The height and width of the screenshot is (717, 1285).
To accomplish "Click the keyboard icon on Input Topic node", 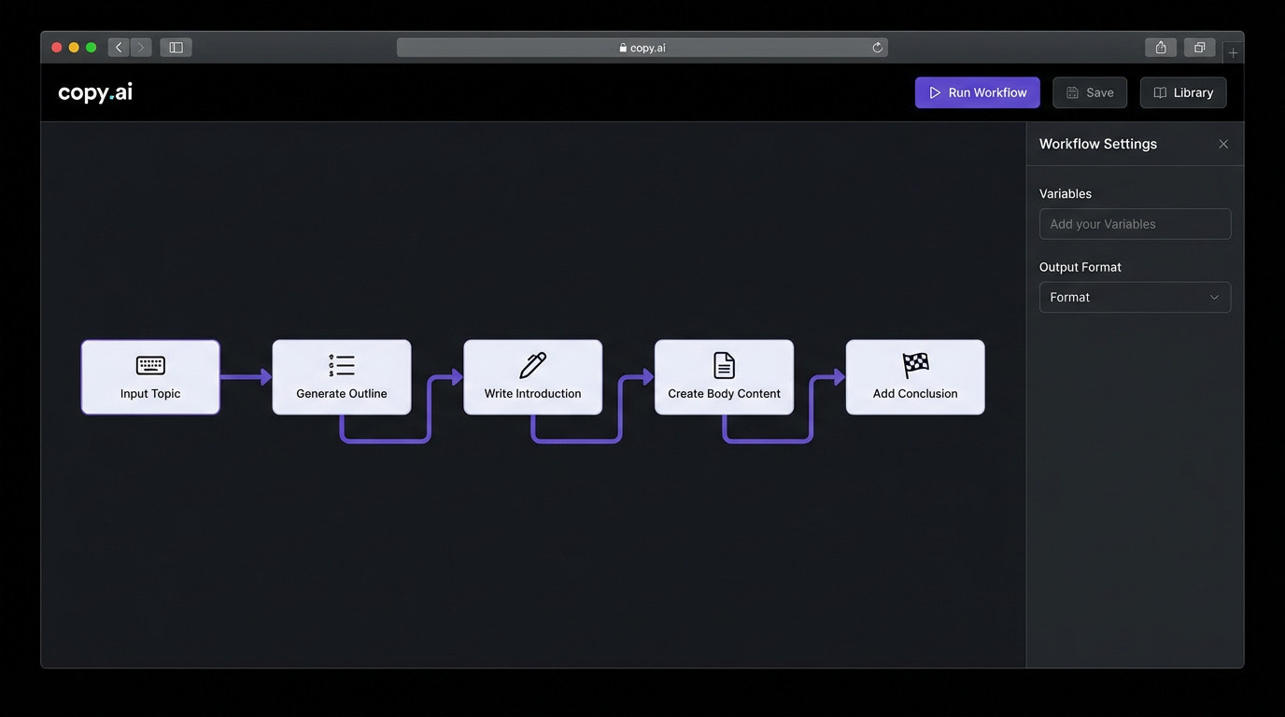I will point(149,365).
